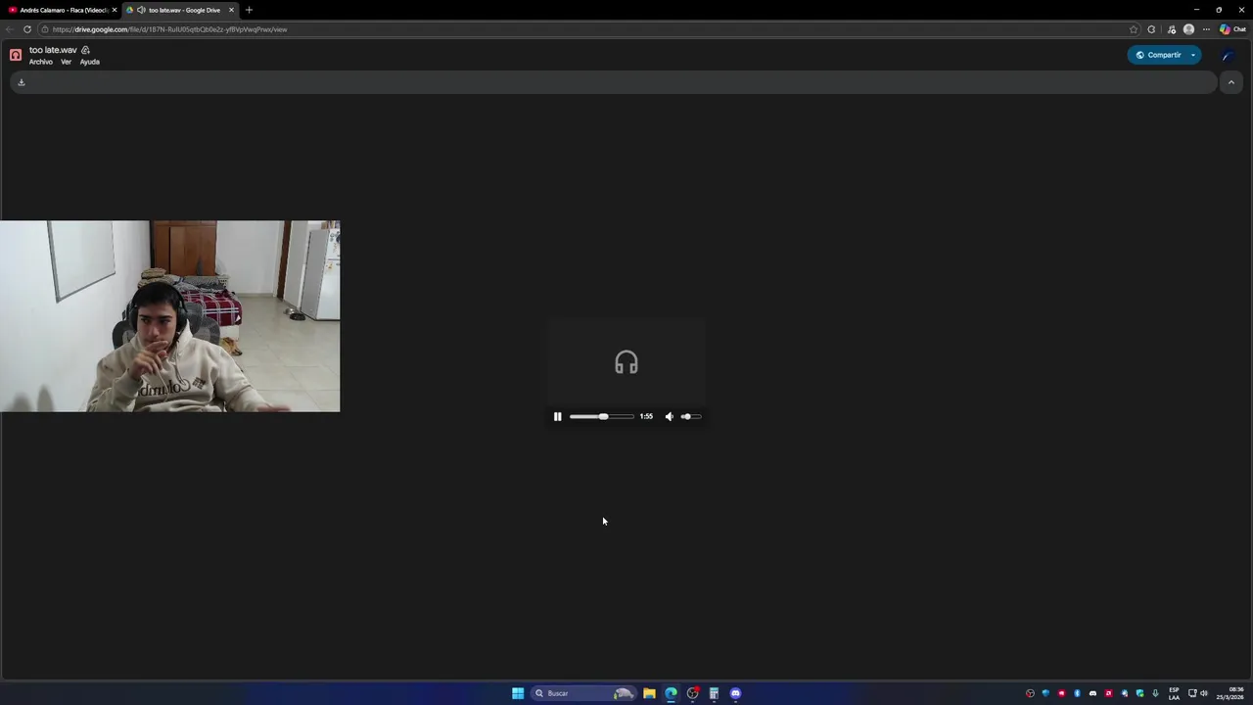Open the Google account avatar
1253x705 pixels.
tap(1228, 55)
